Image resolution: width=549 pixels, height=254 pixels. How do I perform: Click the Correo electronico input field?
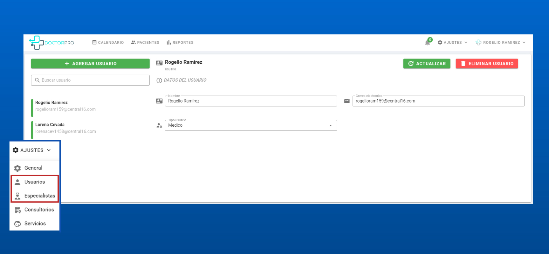[x=438, y=101]
